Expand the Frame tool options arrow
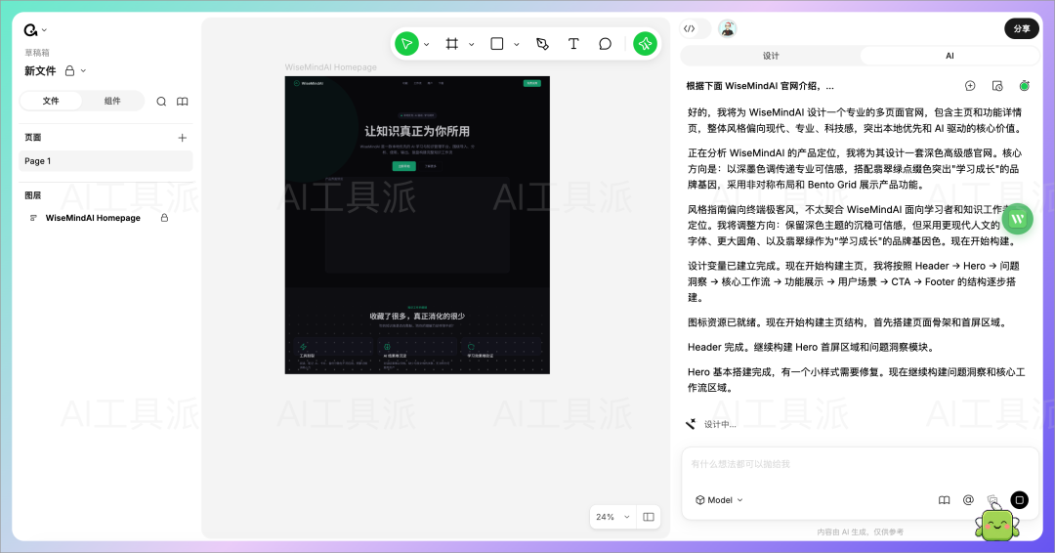 472,44
